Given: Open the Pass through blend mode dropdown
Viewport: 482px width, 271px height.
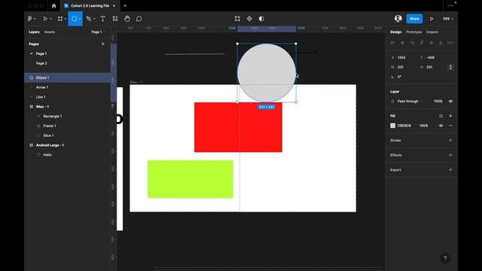Looking at the screenshot, I should 410,101.
